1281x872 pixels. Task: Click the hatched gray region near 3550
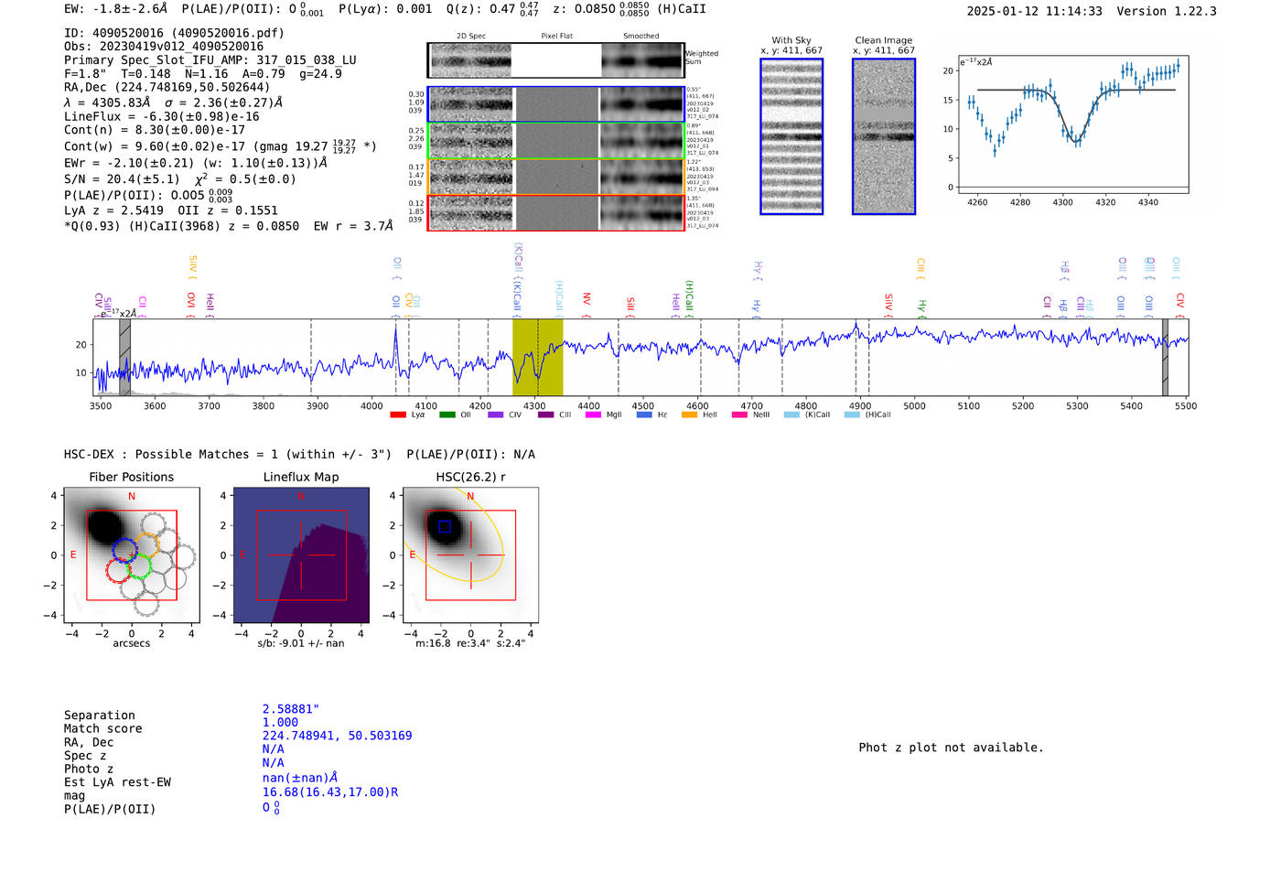pos(124,357)
